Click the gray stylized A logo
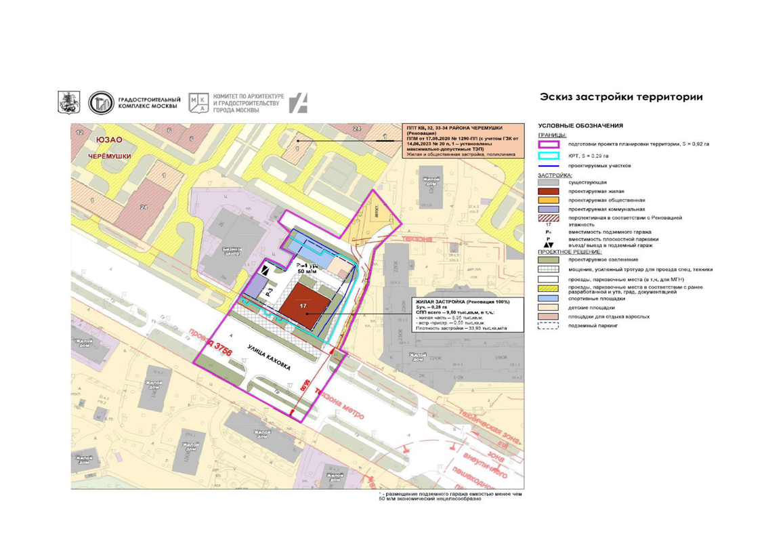This screenshot has width=766, height=542. (298, 103)
